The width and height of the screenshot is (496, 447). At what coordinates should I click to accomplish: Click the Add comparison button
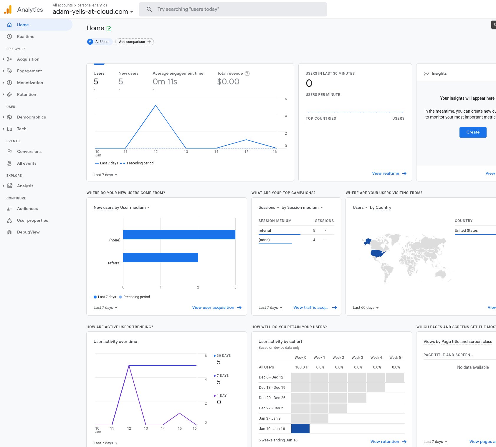tap(134, 42)
